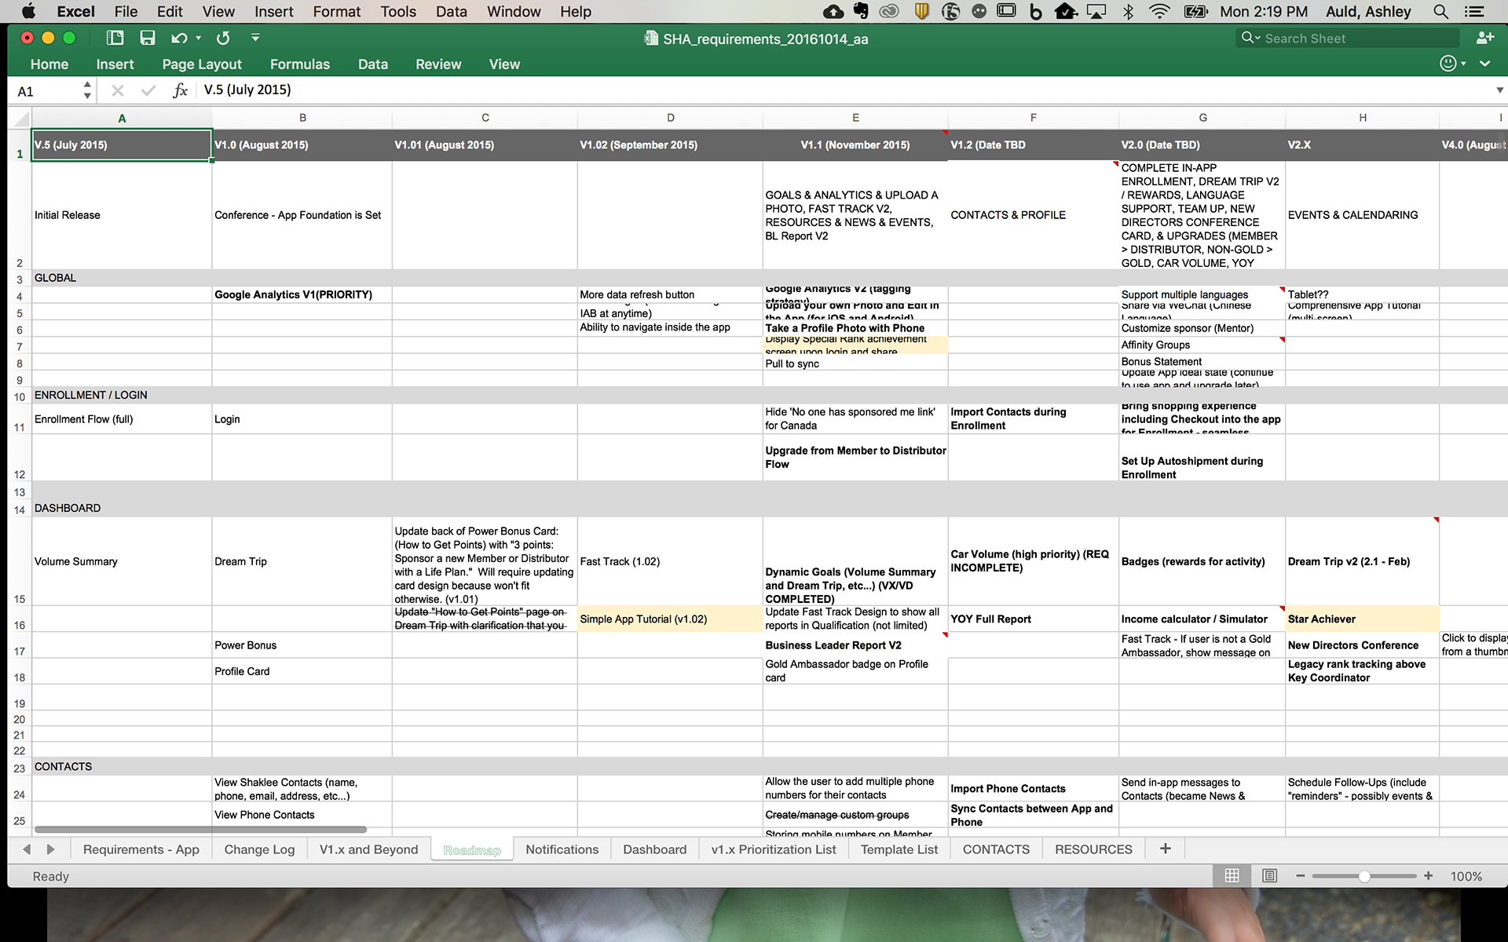The height and width of the screenshot is (942, 1508).
Task: Switch to Normal grid view
Action: (x=1232, y=875)
